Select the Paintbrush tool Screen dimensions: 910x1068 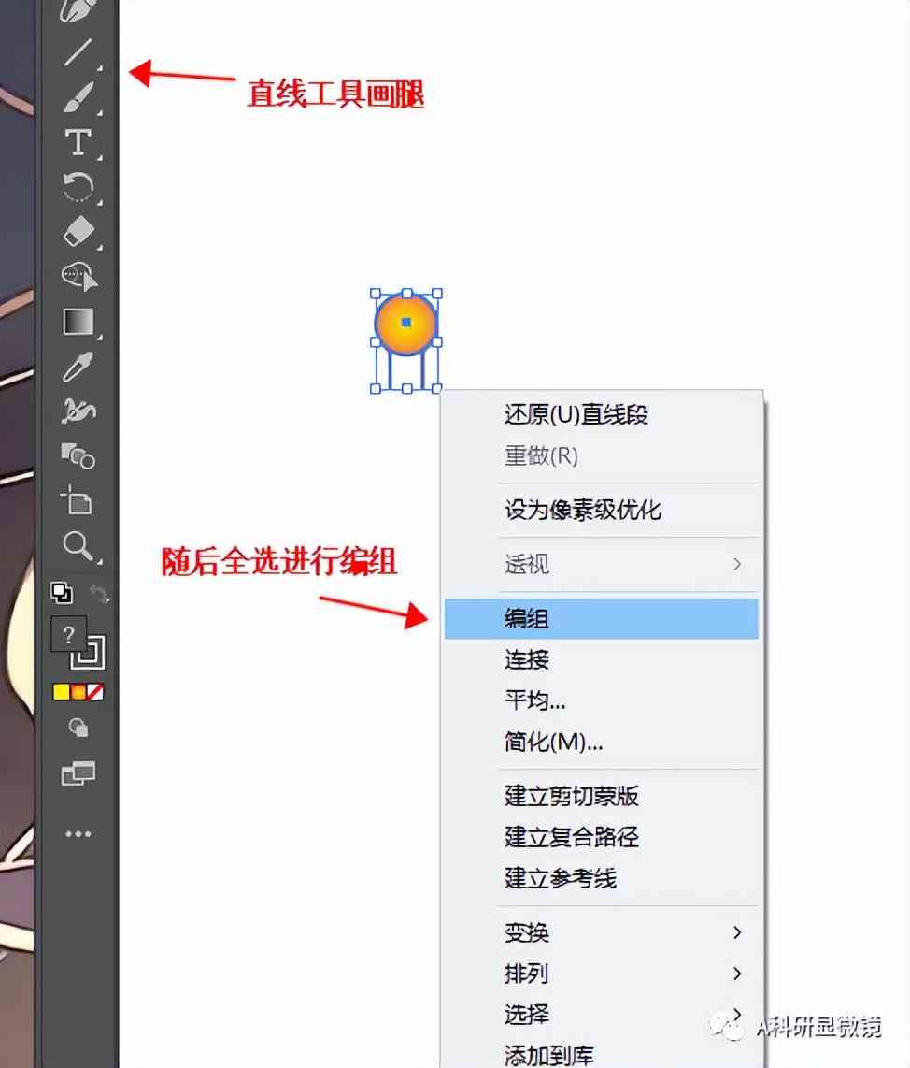click(x=78, y=96)
